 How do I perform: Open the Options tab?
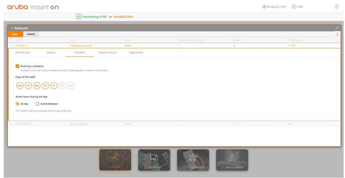click(51, 53)
